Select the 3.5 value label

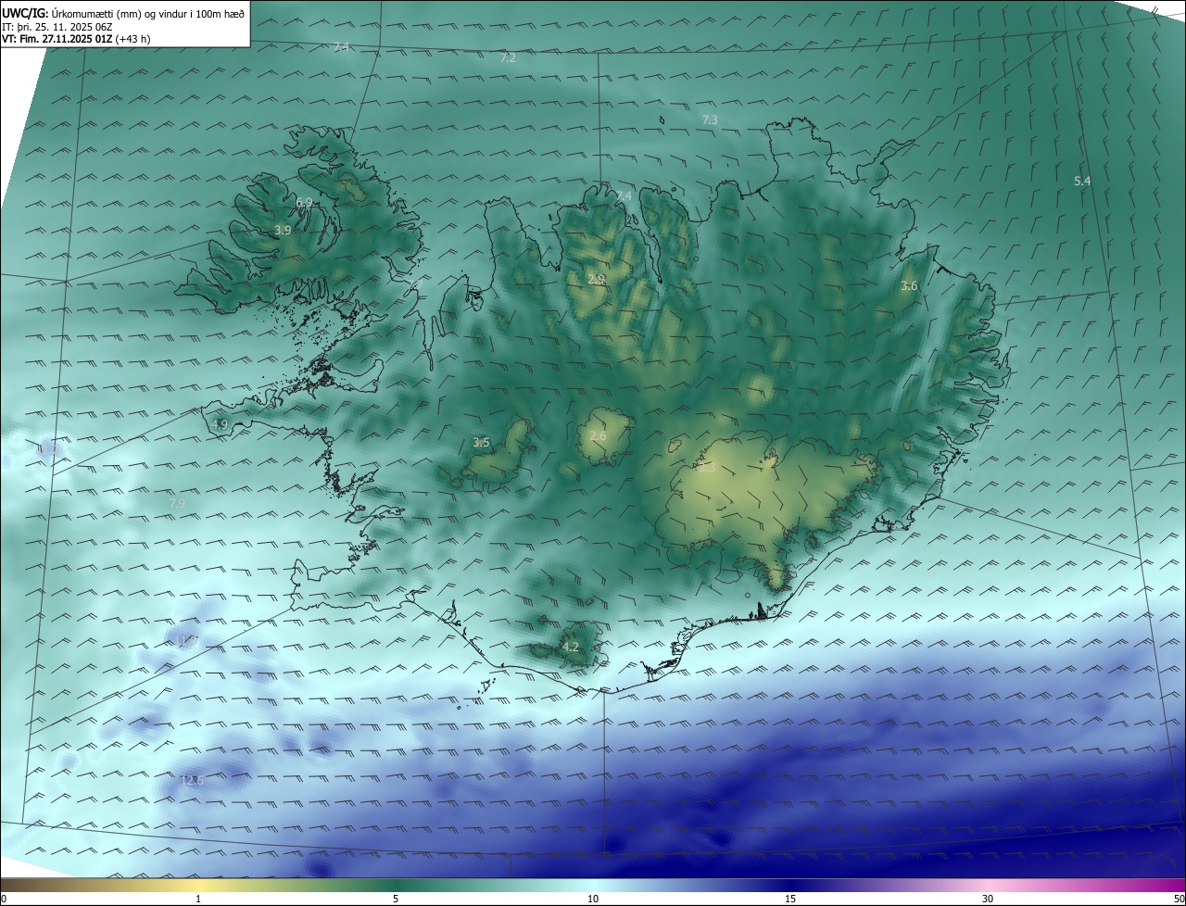[481, 443]
